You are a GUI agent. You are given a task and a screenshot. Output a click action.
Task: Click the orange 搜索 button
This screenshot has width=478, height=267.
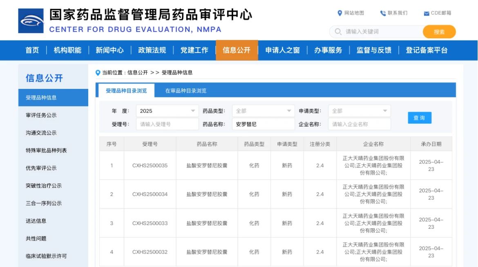click(x=439, y=32)
